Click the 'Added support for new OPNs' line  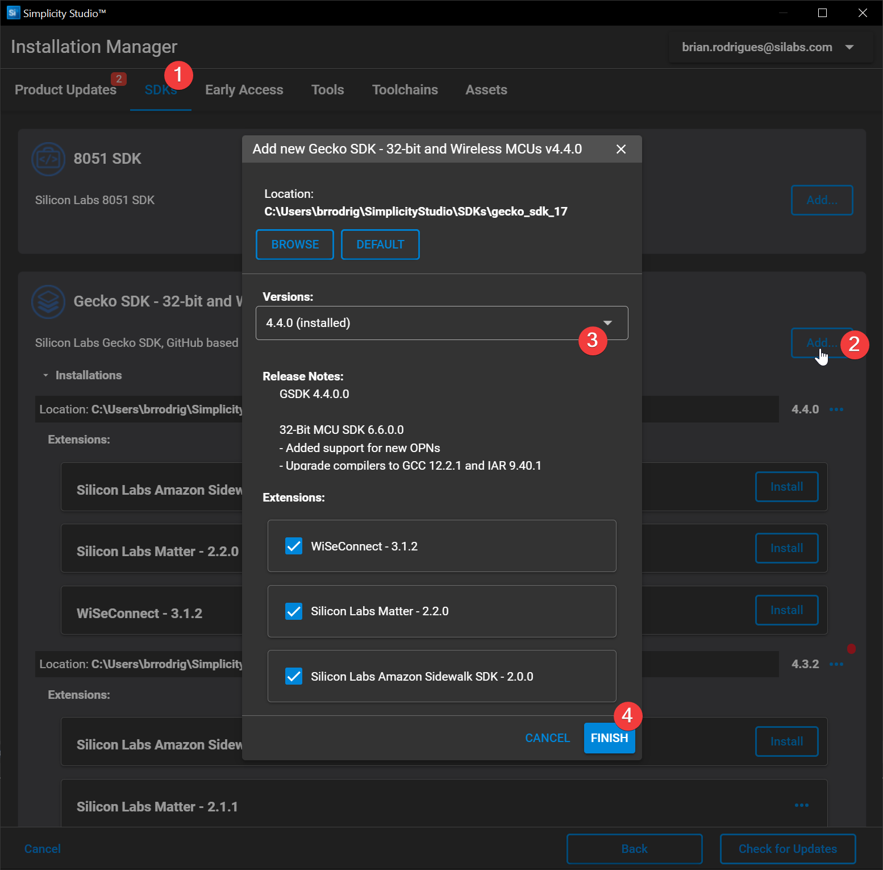(360, 448)
